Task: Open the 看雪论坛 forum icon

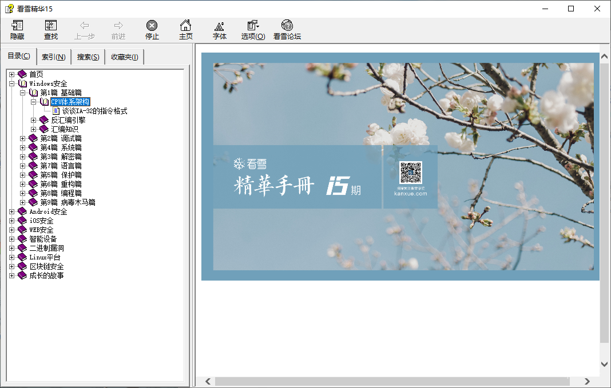Action: 287,25
